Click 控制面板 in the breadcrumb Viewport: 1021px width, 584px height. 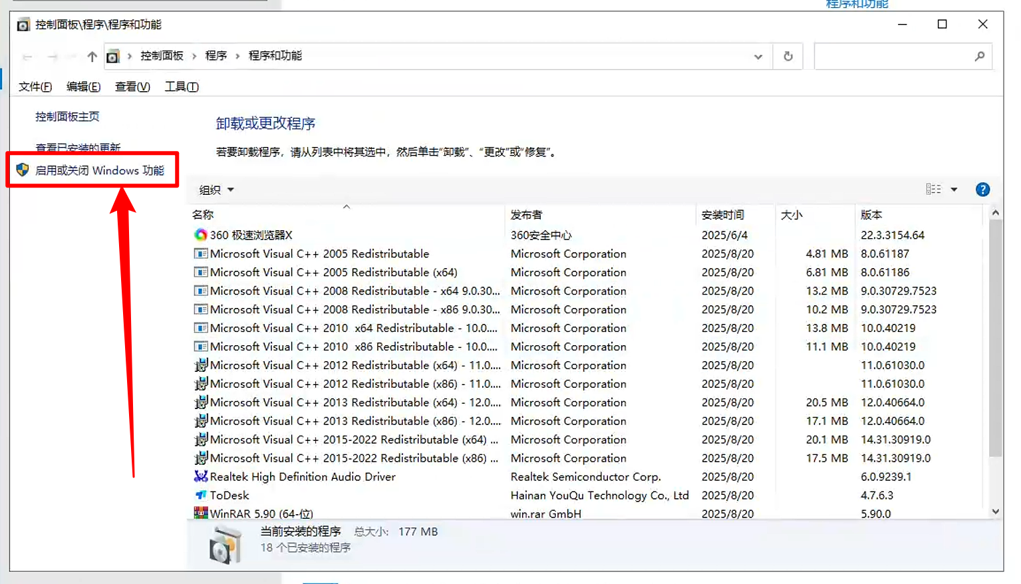point(162,56)
